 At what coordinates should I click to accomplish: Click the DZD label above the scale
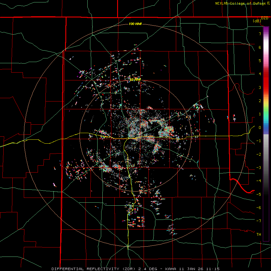click(265, 18)
